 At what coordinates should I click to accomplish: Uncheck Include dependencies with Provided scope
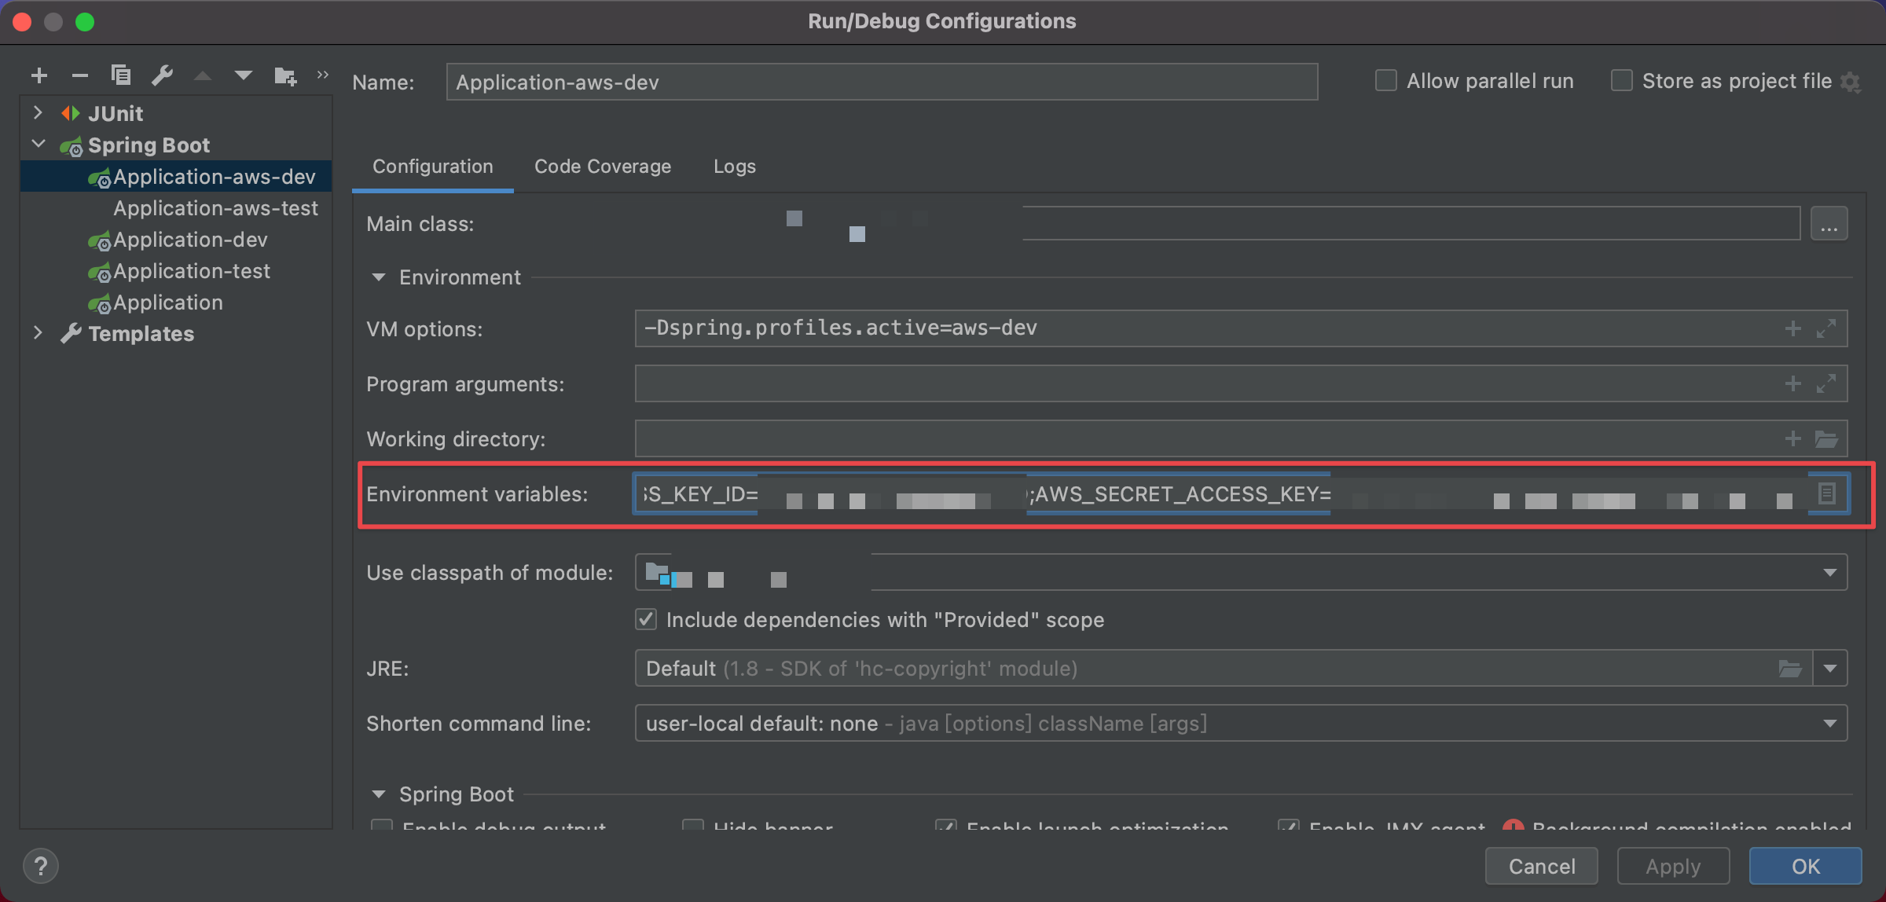click(646, 620)
